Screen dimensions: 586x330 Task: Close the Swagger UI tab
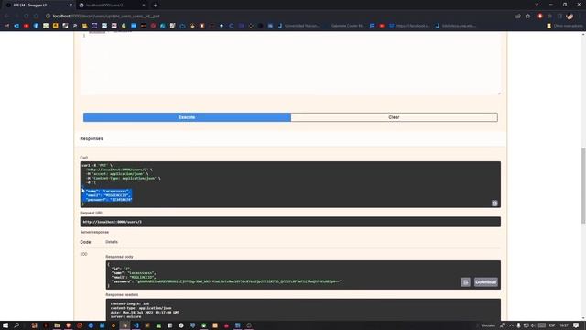coord(71,5)
